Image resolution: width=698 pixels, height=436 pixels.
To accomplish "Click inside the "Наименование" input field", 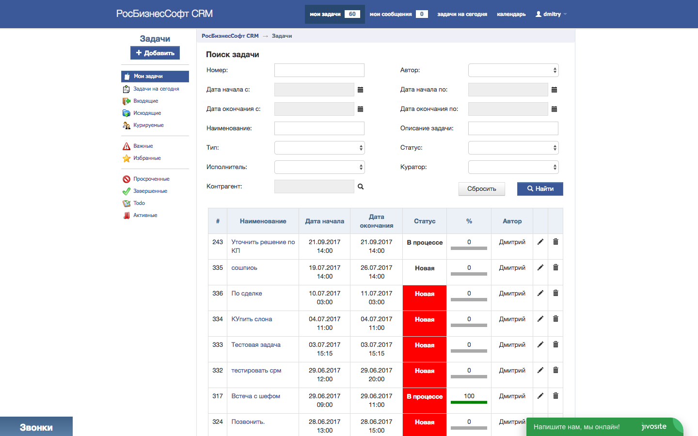I will 319,128.
